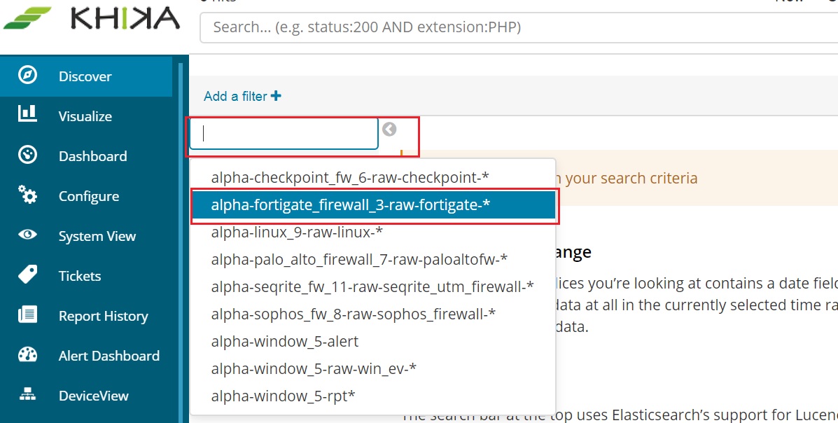
Task: Choose the alpha-window_5-alert index
Action: pos(285,341)
